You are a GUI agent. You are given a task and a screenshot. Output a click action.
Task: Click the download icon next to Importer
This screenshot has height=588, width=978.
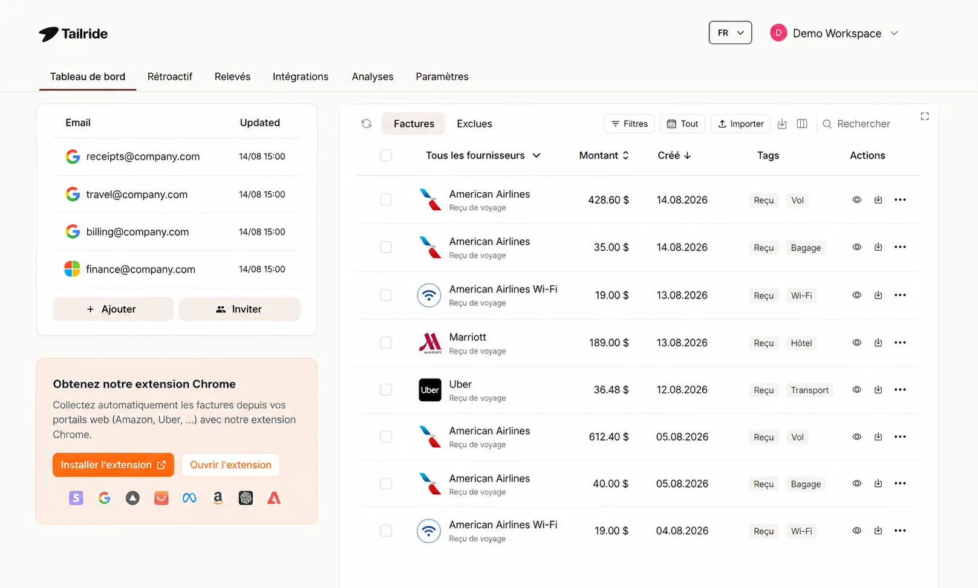pyautogui.click(x=782, y=123)
